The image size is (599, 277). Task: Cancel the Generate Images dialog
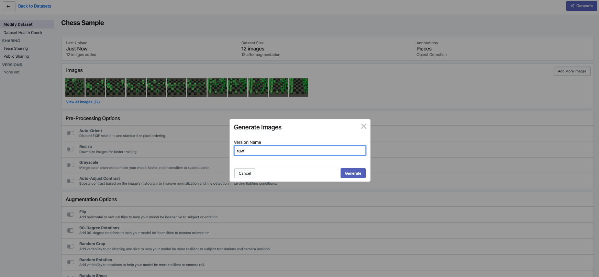pos(245,173)
